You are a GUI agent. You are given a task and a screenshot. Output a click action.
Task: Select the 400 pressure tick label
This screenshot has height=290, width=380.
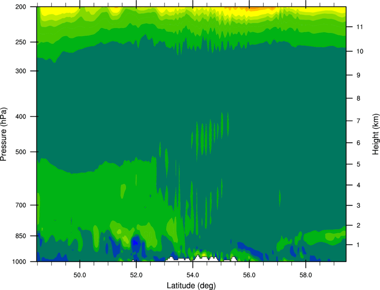click(21, 116)
